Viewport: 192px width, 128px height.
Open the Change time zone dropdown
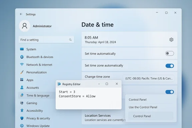(x=148, y=78)
